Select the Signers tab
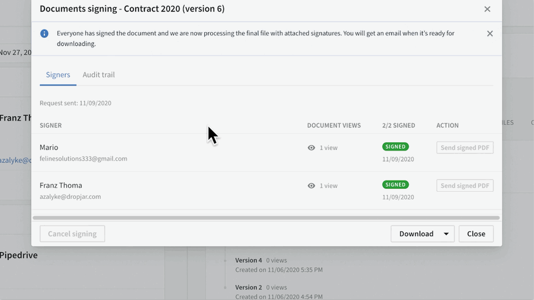 pos(58,75)
